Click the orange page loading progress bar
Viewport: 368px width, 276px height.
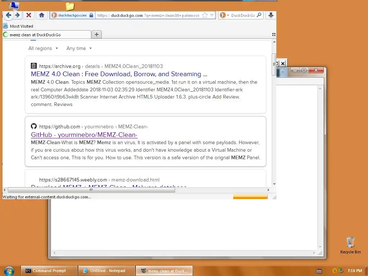click(x=250, y=197)
